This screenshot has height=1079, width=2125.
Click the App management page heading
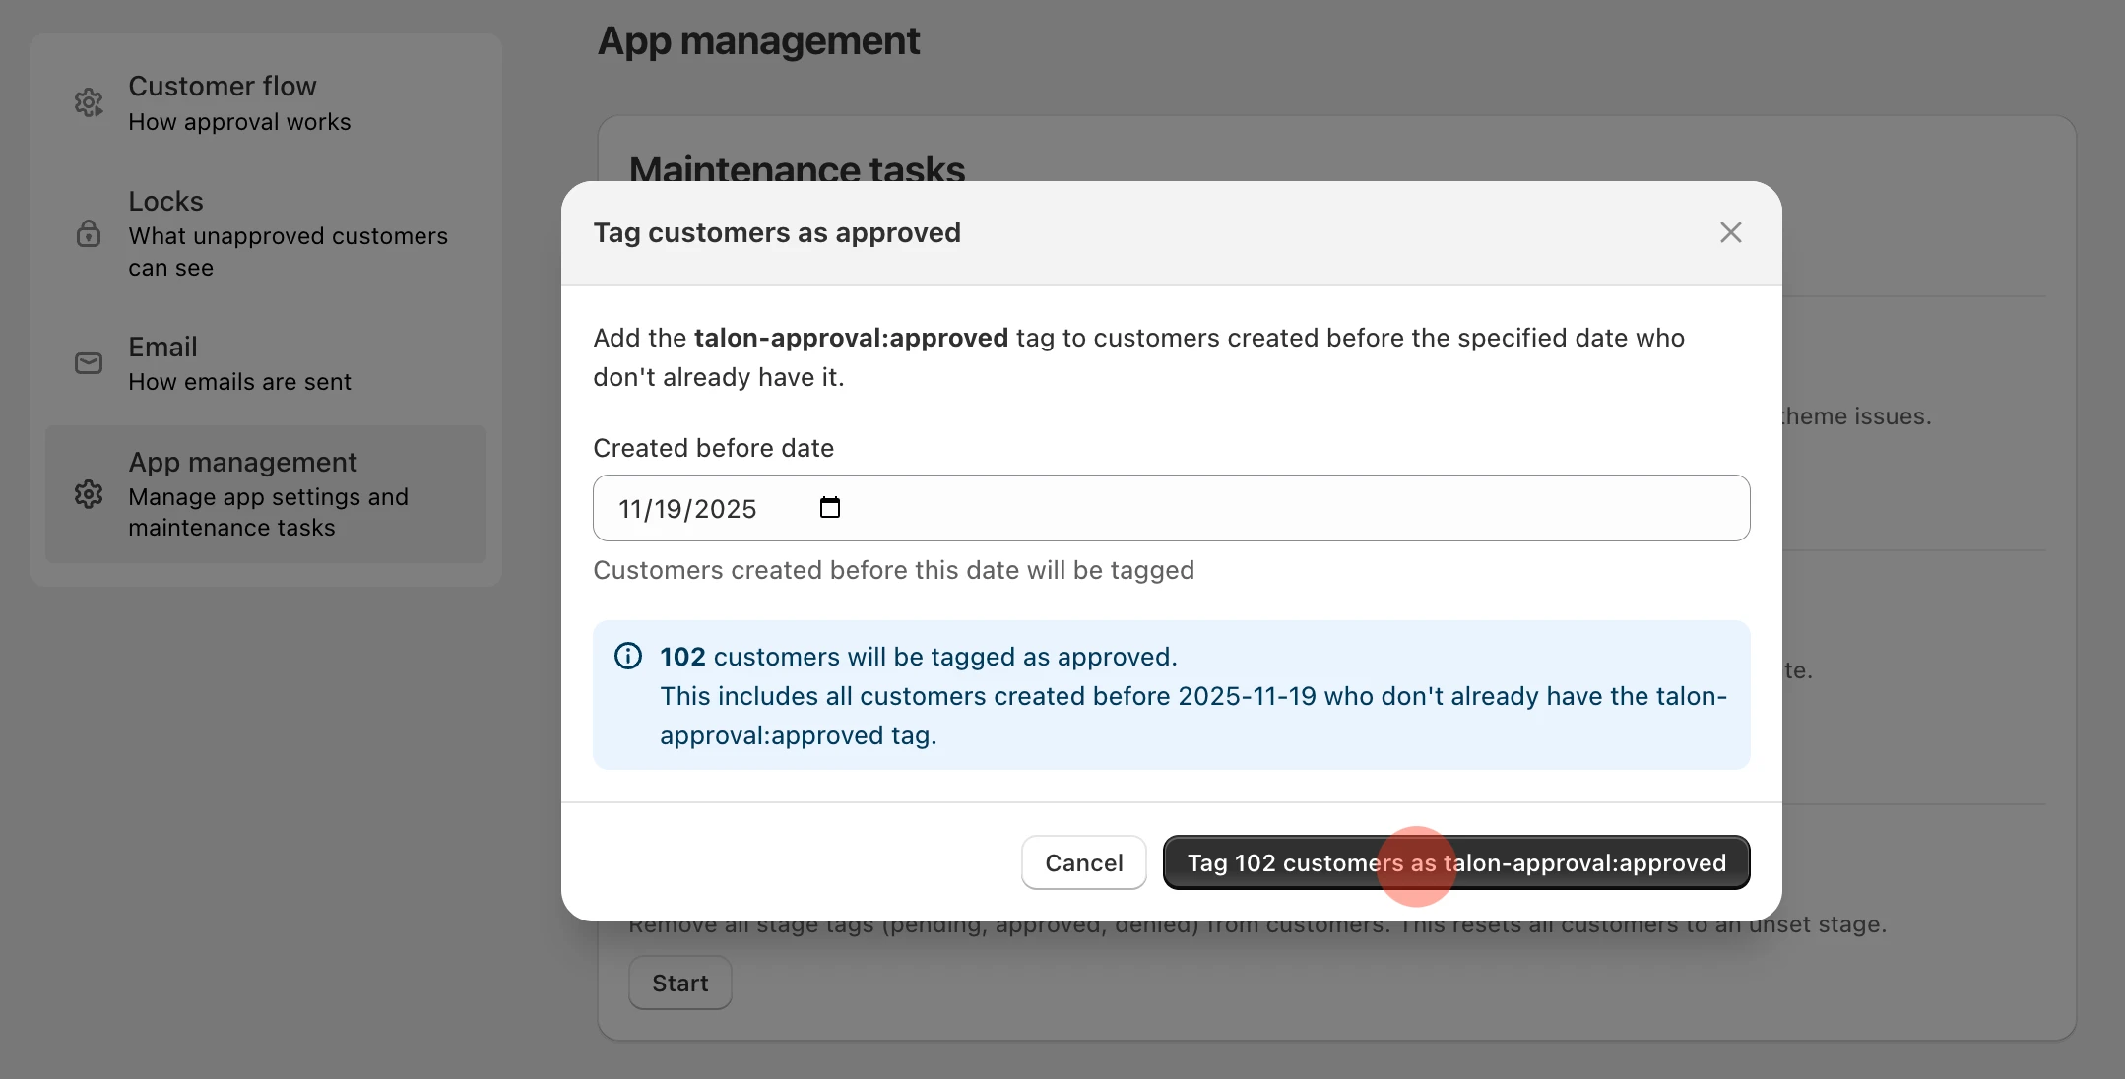click(x=758, y=40)
